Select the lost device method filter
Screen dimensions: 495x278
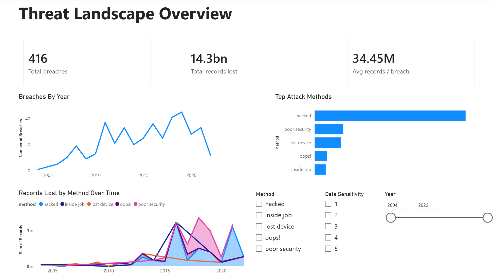(x=259, y=226)
